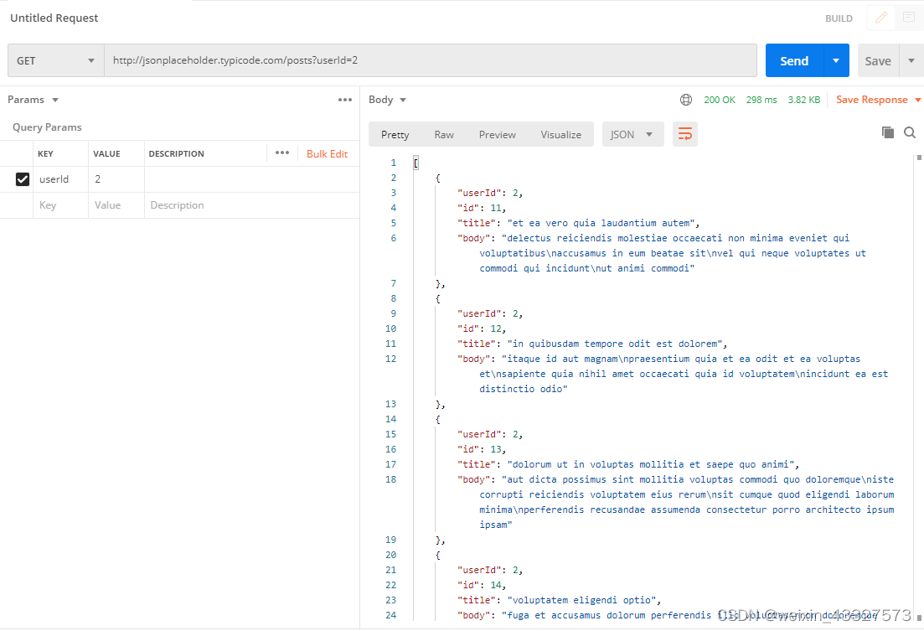Click the "id": 12 line in response
The height and width of the screenshot is (631, 924).
pos(482,328)
